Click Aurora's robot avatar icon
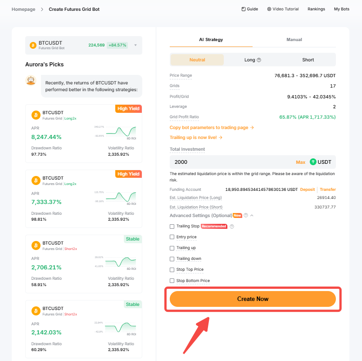The width and height of the screenshot is (362, 361). tap(31, 80)
